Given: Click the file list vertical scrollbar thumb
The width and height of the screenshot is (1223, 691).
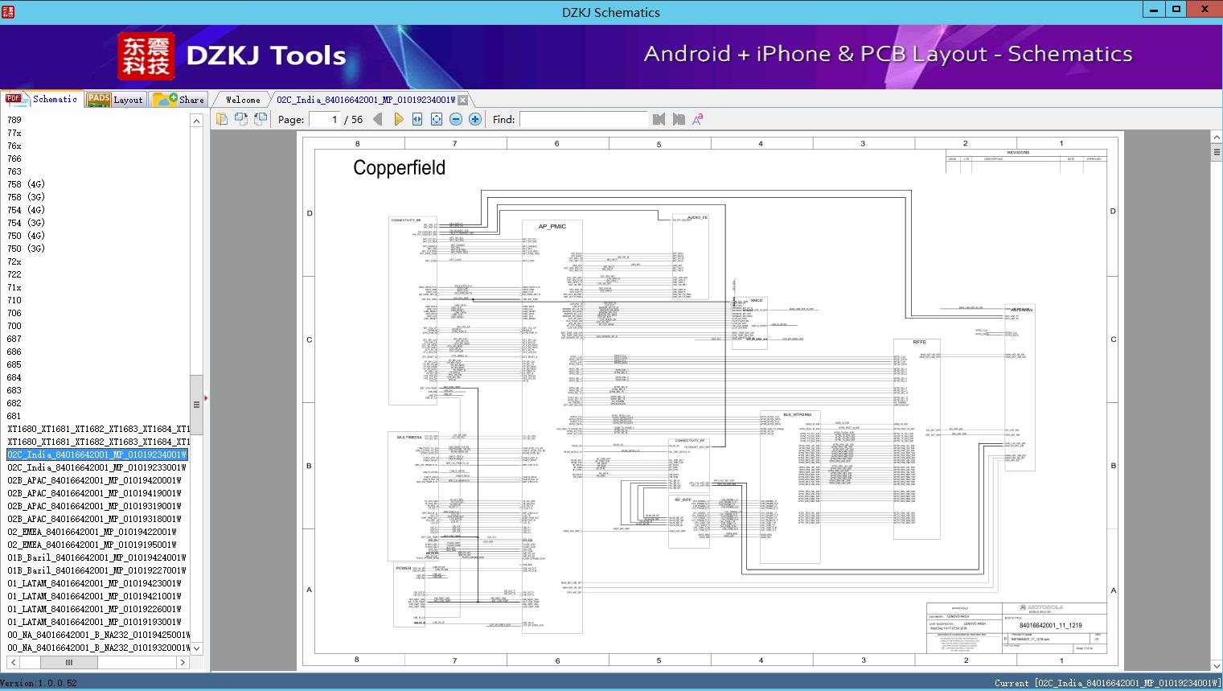Looking at the screenshot, I should [196, 405].
